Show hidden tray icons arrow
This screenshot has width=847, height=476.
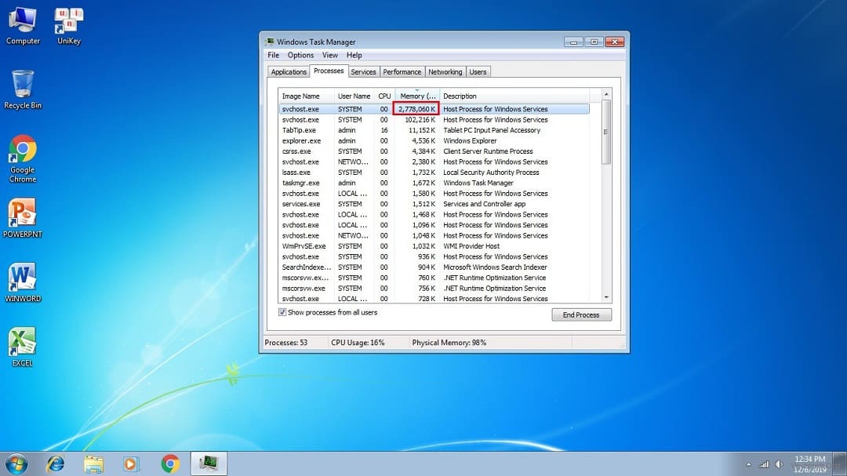click(748, 464)
